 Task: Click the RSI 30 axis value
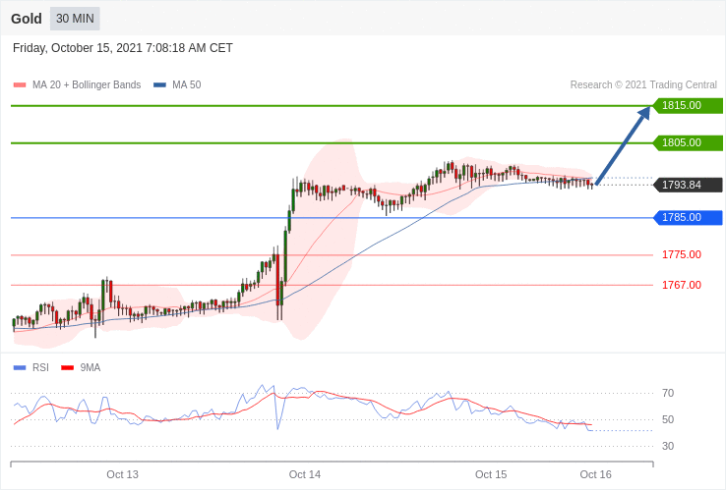click(x=668, y=446)
